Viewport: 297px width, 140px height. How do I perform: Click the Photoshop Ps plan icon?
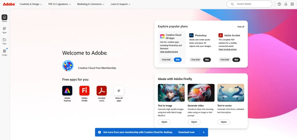191,35
